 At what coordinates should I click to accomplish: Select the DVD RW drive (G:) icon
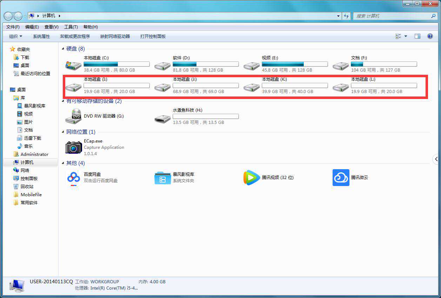coord(74,117)
